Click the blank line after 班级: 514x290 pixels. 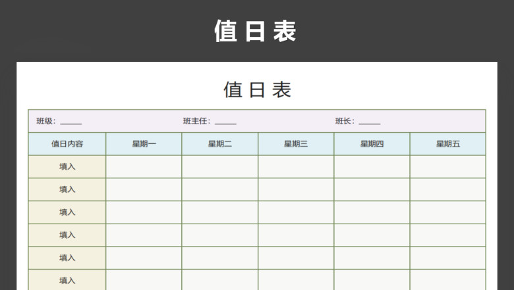click(71, 124)
